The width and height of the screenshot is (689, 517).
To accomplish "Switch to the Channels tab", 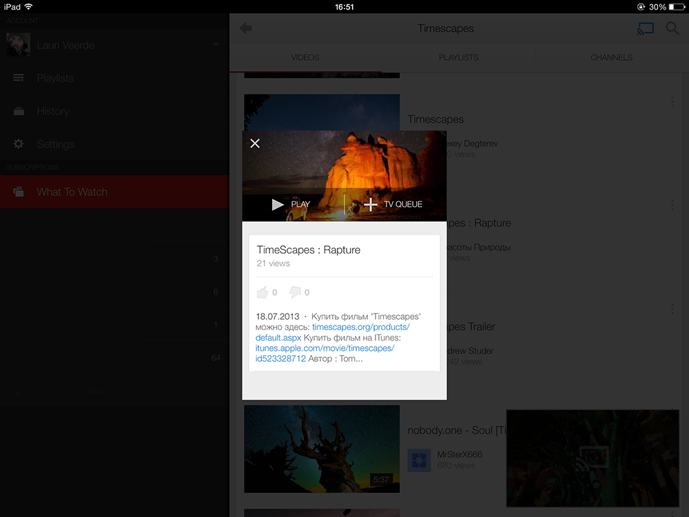I will 612,58.
